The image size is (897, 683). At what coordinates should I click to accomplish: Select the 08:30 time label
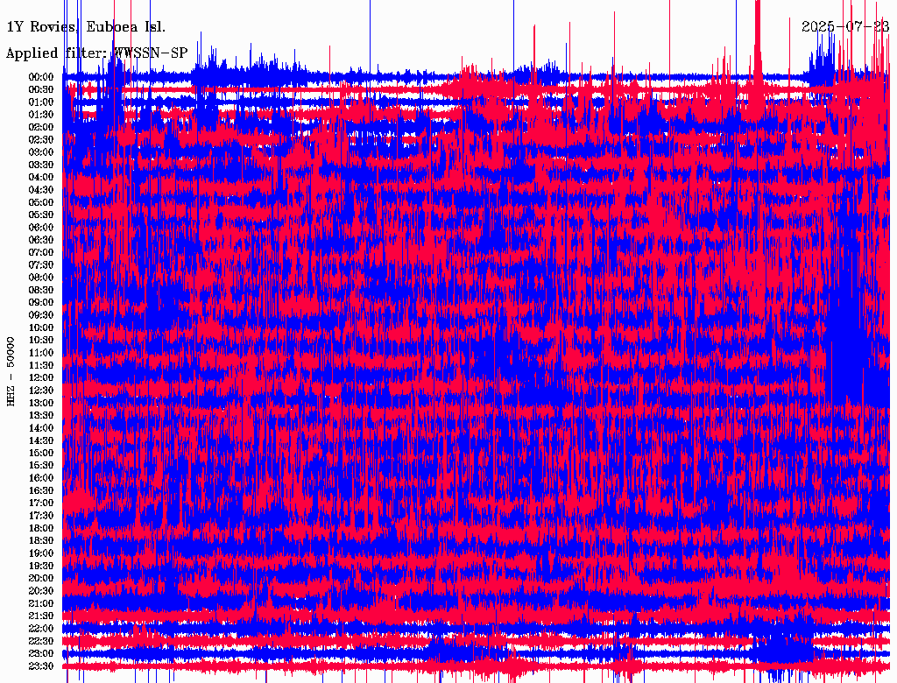point(41,290)
